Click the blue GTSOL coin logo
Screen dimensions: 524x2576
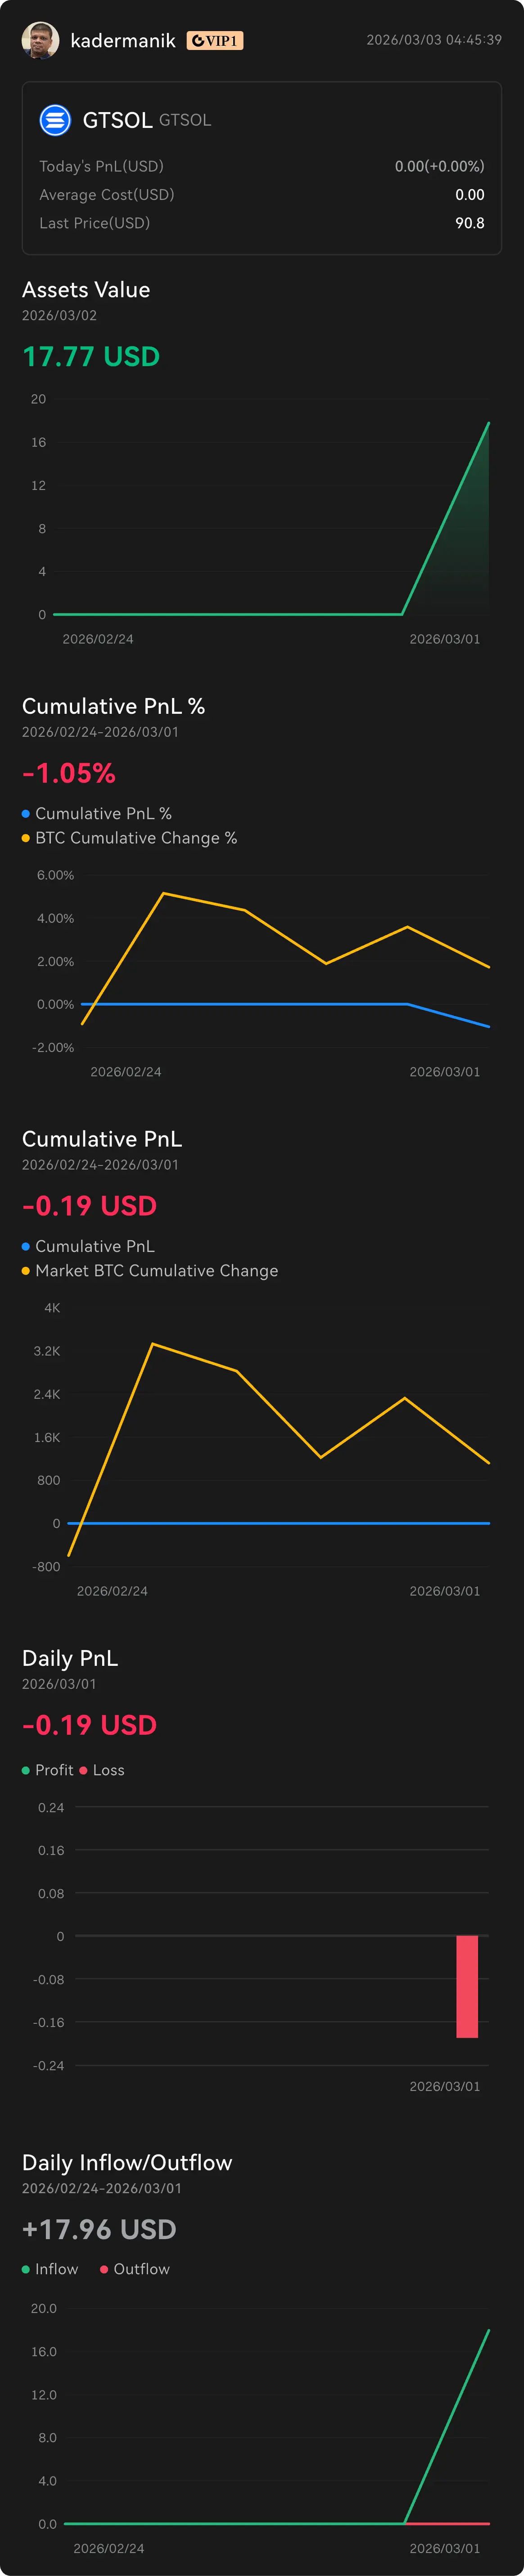(x=55, y=120)
